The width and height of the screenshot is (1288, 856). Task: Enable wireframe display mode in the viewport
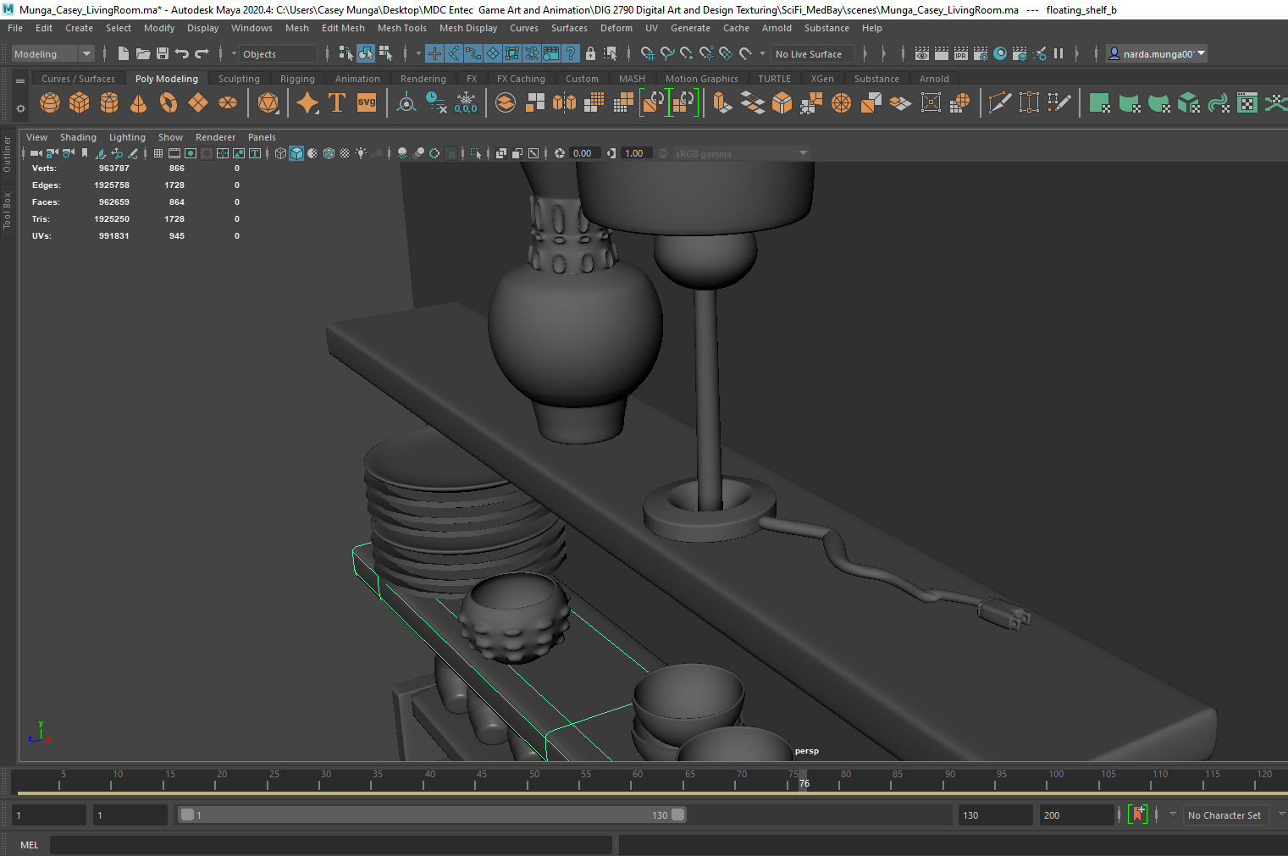tap(279, 153)
